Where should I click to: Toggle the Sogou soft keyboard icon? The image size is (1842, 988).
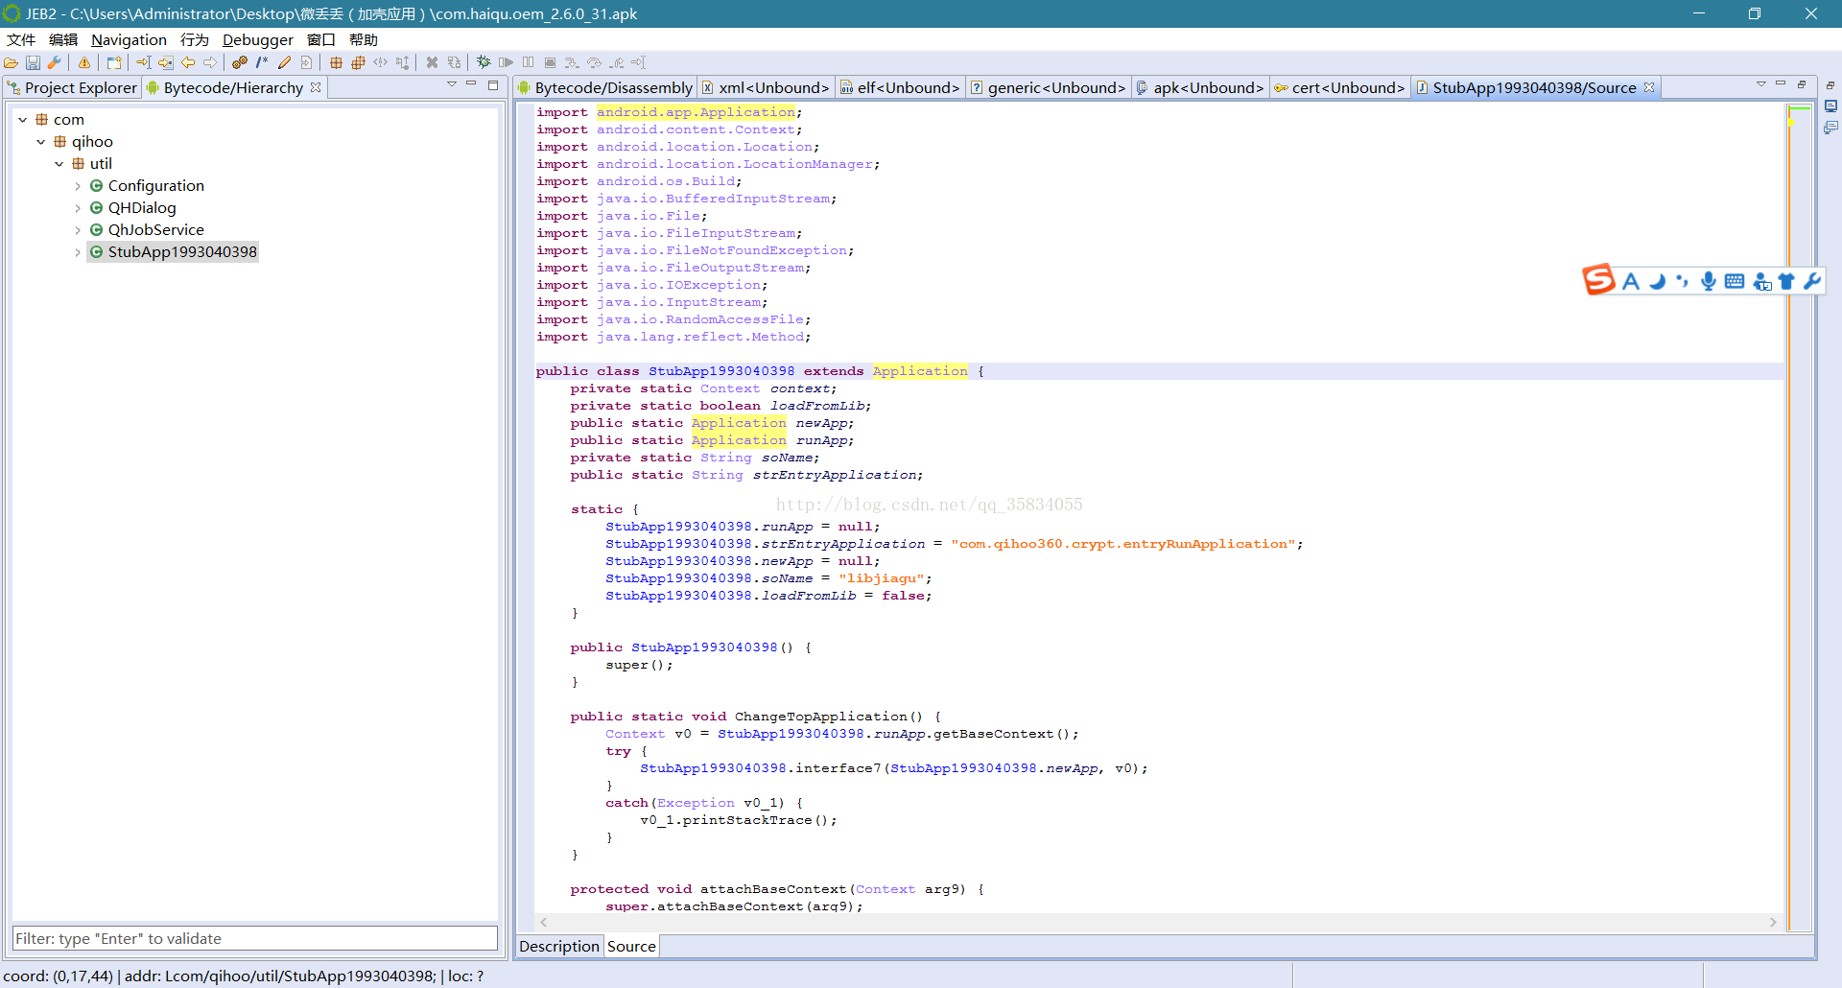1734,281
